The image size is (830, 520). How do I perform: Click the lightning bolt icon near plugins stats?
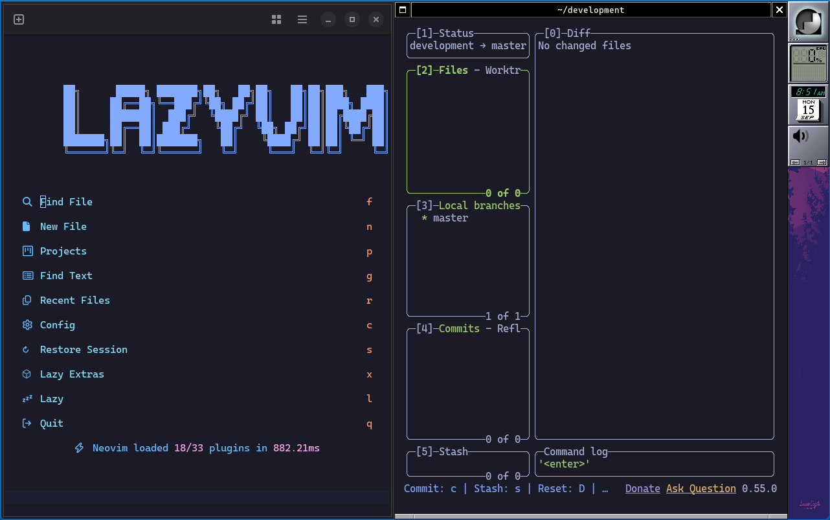coord(80,447)
